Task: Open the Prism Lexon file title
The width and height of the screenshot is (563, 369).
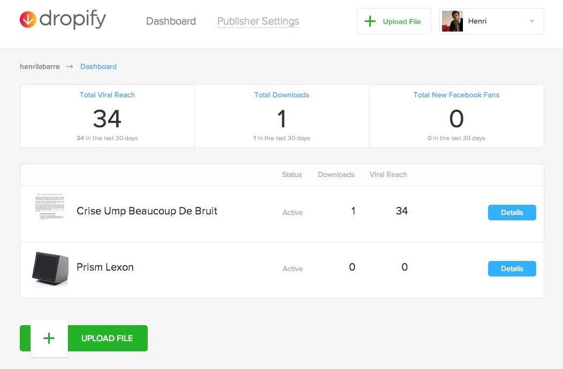Action: 105,267
